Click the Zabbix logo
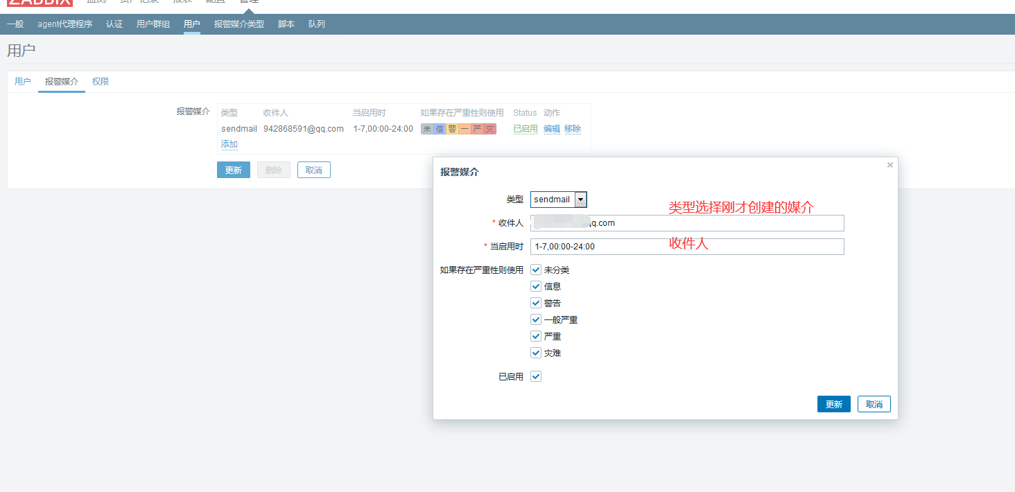This screenshot has width=1015, height=492. 40,3
